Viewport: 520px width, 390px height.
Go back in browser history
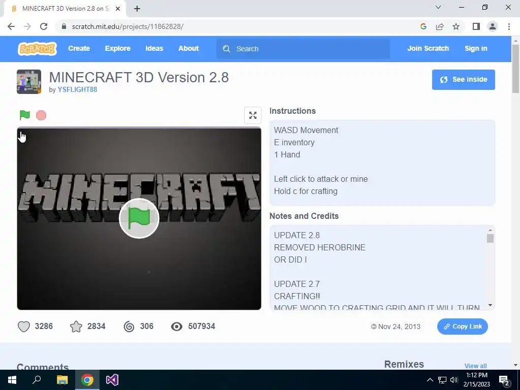(x=11, y=26)
